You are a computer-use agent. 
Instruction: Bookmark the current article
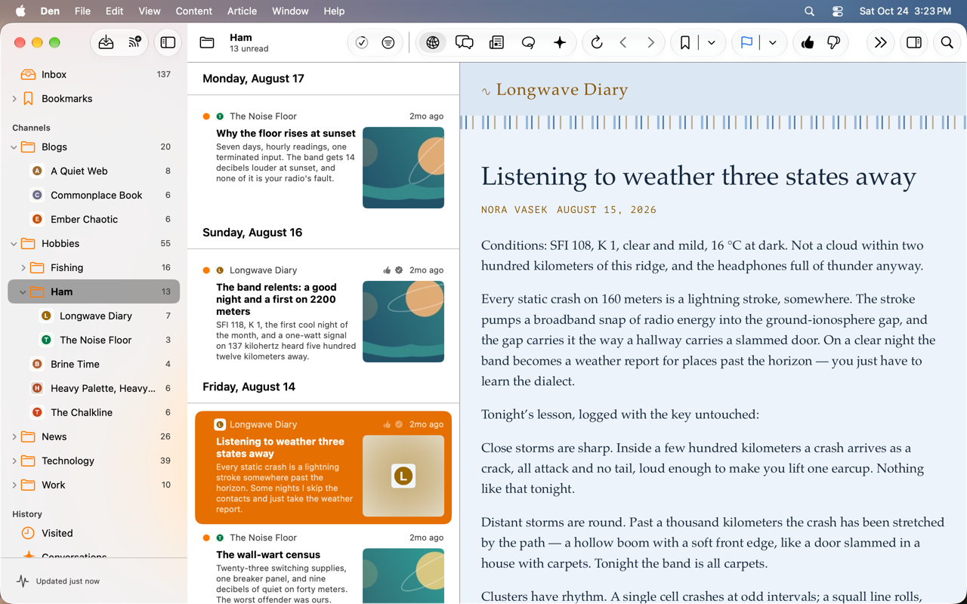point(685,43)
